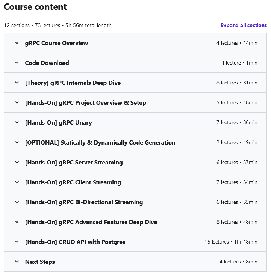Open chevron for Advanced Features Deep Dive
271x274 pixels.
pos(17,222)
